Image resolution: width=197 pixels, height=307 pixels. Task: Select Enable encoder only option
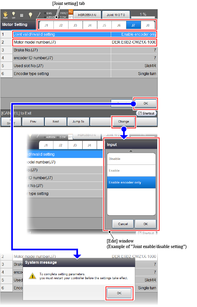pyautogui.click(x=131, y=182)
